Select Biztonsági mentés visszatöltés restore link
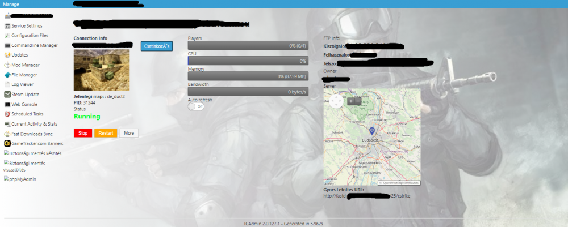Viewport: 568px width, 227px height. tap(24, 166)
